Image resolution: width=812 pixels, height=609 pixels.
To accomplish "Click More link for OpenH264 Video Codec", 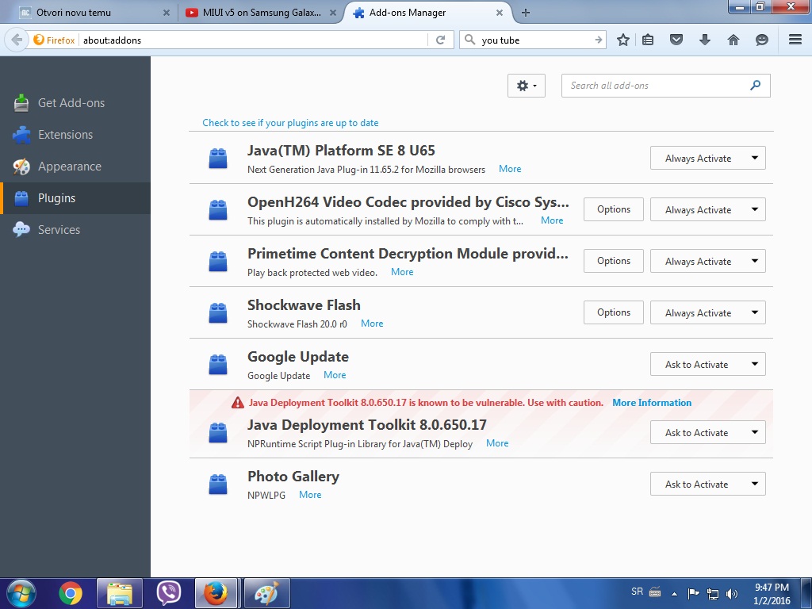I will pyautogui.click(x=552, y=220).
